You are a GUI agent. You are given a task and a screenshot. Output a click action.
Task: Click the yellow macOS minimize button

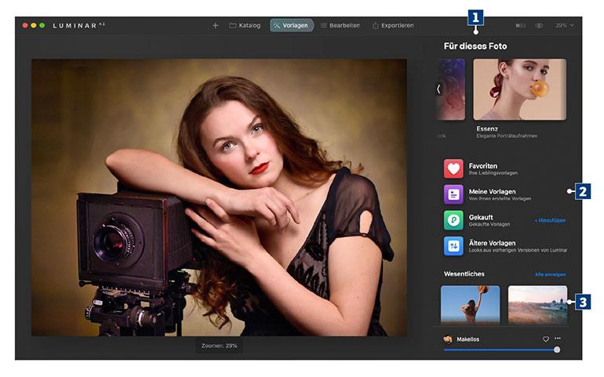pos(34,25)
